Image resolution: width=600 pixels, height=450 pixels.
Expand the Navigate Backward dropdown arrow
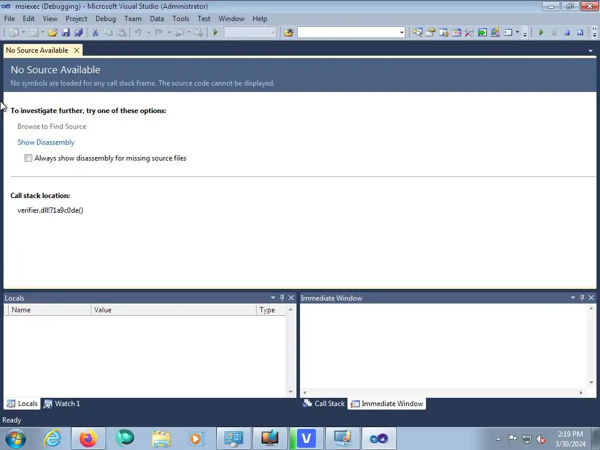click(x=189, y=33)
